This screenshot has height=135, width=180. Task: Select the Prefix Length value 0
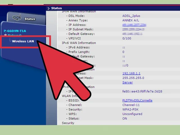click(x=123, y=52)
